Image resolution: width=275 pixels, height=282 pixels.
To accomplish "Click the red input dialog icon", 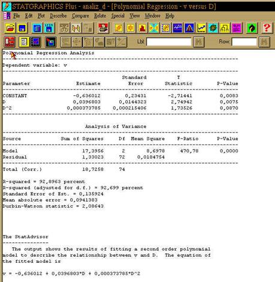I will point(10,42).
